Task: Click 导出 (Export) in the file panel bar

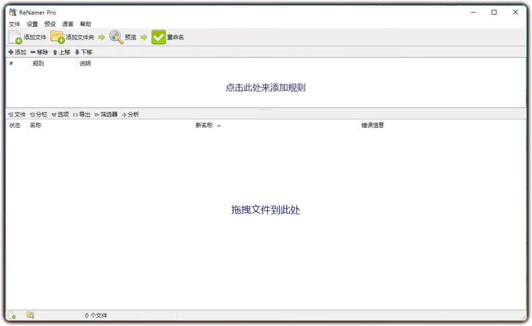Action: pos(84,114)
